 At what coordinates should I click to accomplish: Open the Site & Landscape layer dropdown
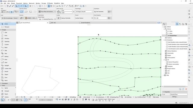point(10,18)
